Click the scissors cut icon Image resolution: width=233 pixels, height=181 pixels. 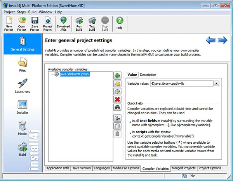coord(117,118)
